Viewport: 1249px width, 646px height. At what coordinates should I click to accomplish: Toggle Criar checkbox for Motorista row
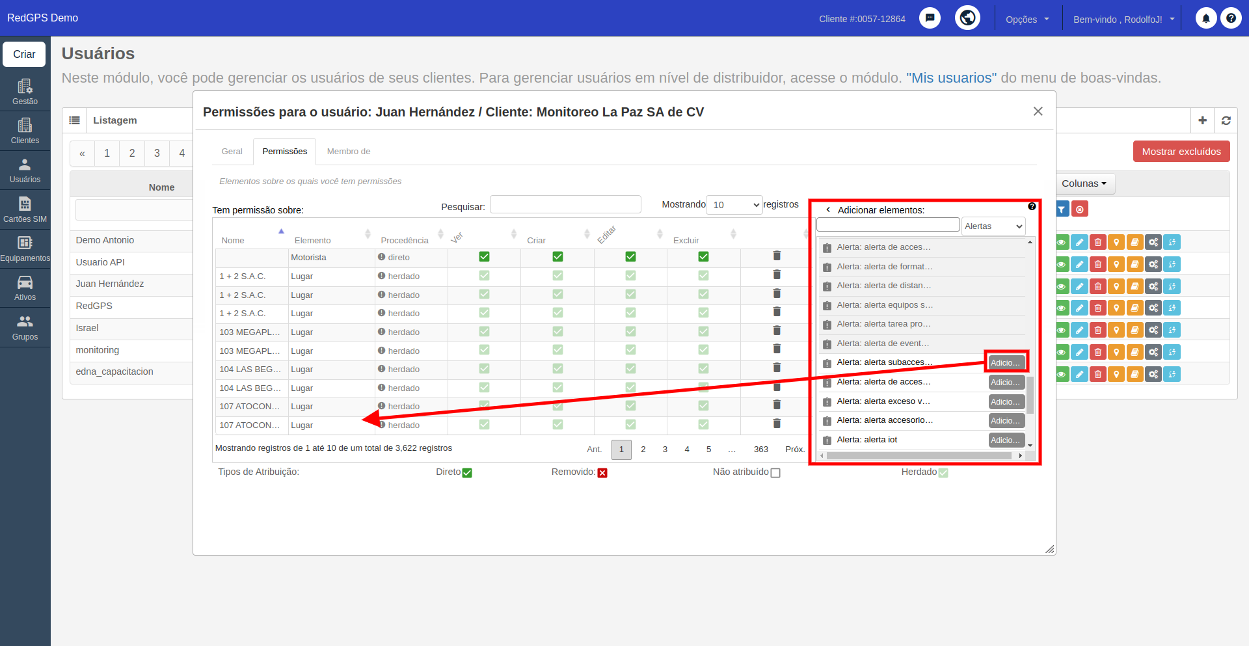(557, 256)
